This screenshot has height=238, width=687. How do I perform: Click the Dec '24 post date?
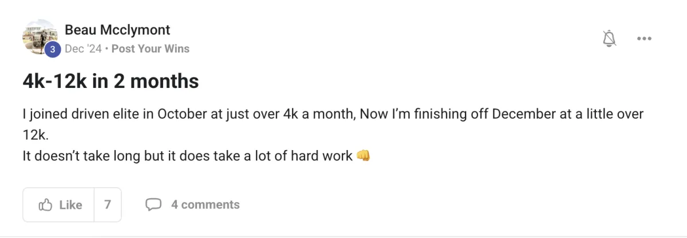(x=83, y=49)
